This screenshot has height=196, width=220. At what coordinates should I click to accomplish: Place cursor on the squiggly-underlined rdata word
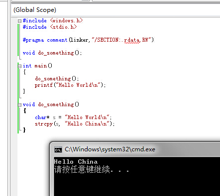pyautogui.click(x=132, y=40)
